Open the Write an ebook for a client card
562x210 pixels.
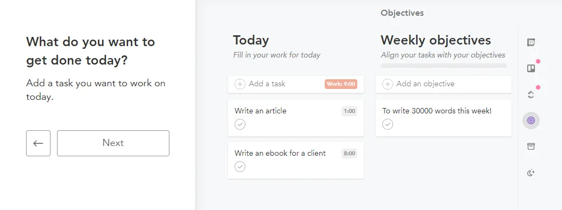296,160
